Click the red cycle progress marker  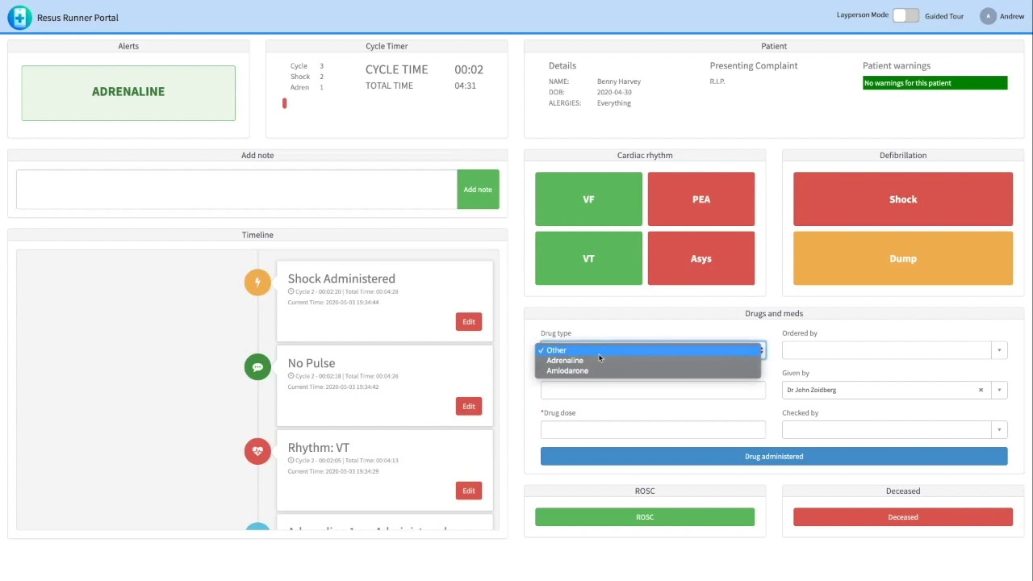tap(284, 103)
